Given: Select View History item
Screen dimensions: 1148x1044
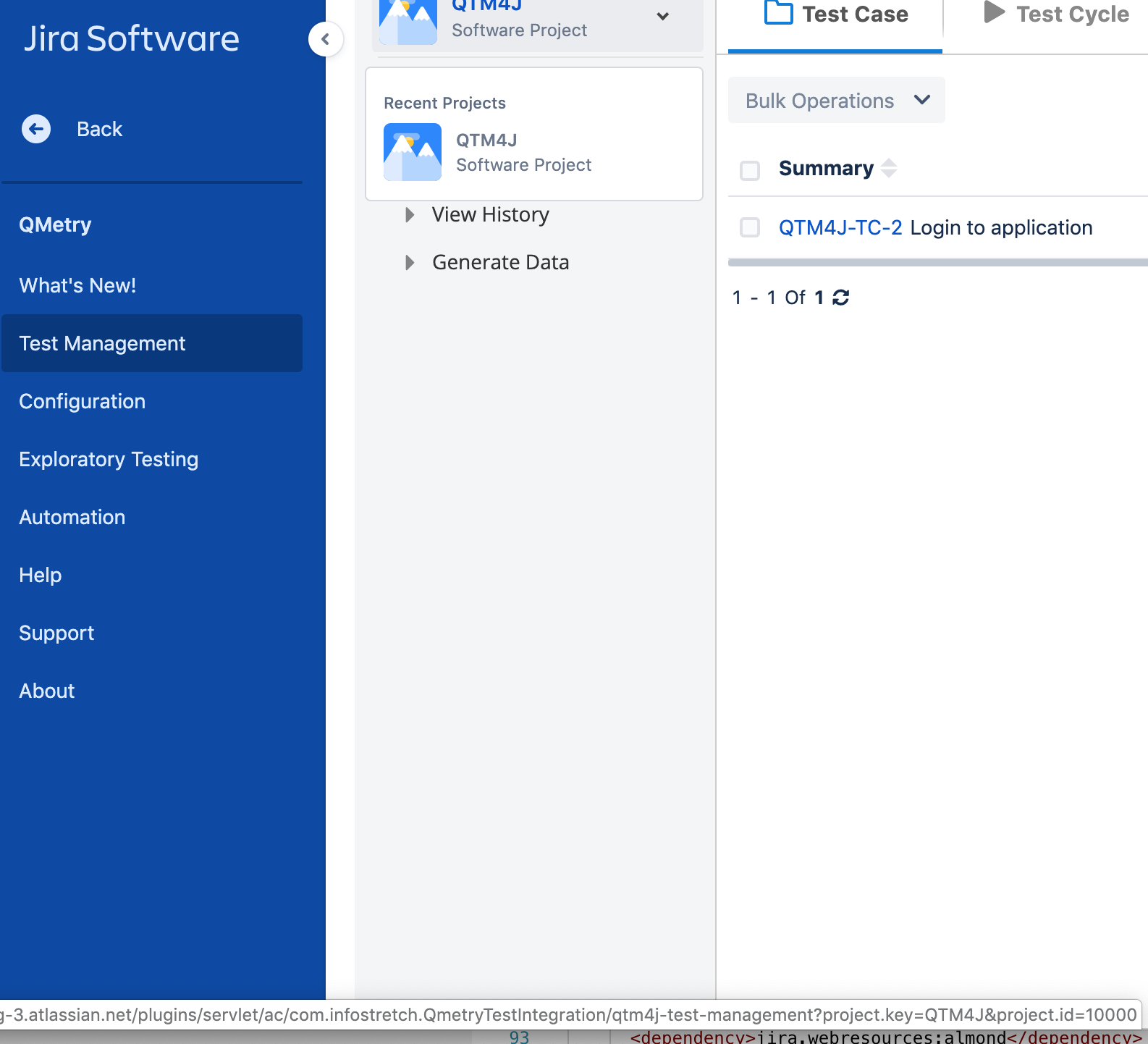Looking at the screenshot, I should click(491, 215).
